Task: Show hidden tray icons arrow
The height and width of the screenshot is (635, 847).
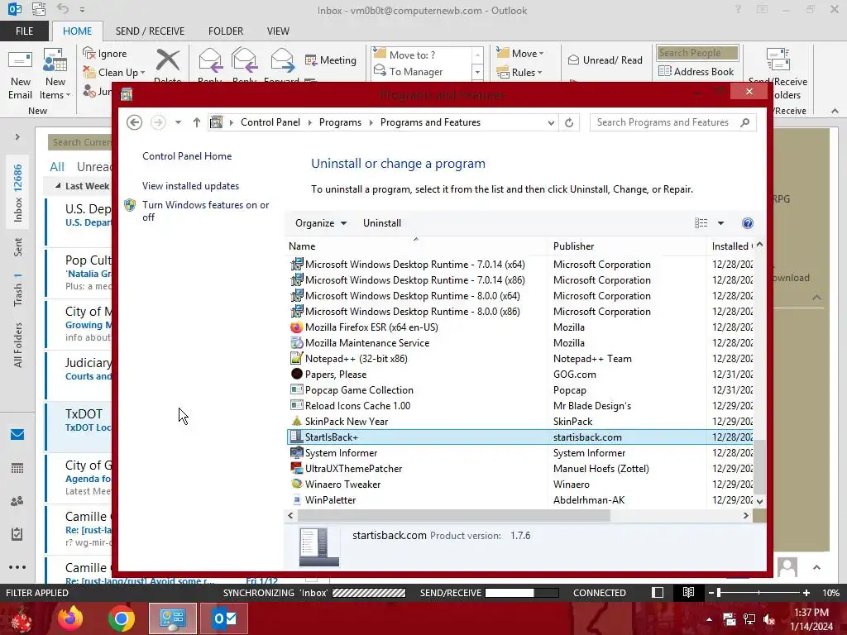Action: [709, 619]
